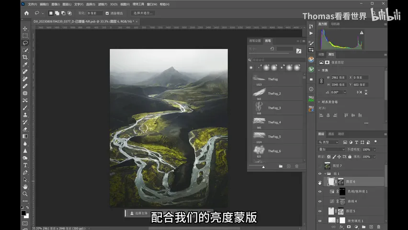Choose Add to Selection mode icon
The image size is (408, 230).
tap(57, 13)
